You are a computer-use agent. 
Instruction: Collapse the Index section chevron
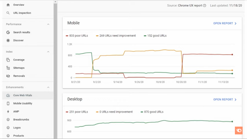(48, 52)
